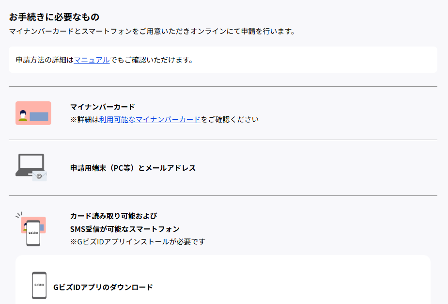The width and height of the screenshot is (448, 304).
Task: Click the laptop with email envelope icon
Action: (x=31, y=167)
